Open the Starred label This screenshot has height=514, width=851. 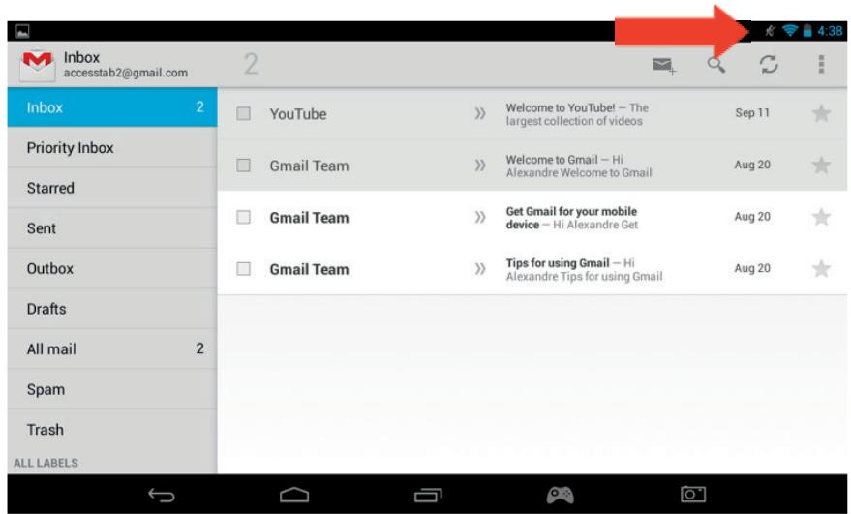(x=112, y=188)
